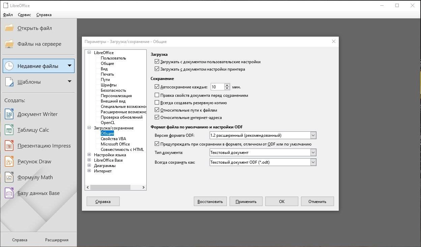Click the Отменить button
The width and height of the screenshot is (421, 247).
[317, 201]
